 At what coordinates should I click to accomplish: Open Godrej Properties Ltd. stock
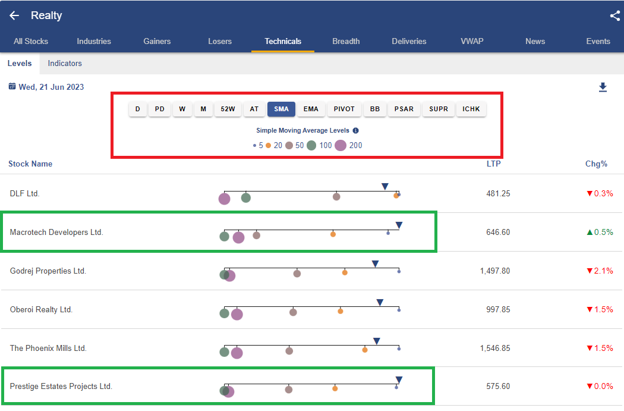coord(48,271)
